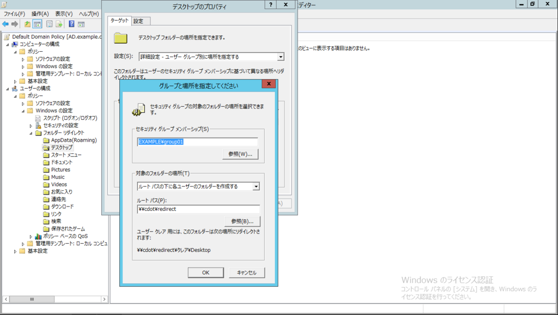Image resolution: width=558 pixels, height=315 pixels.
Task: Click the yellow folder icon in デスクトップのプロパティ
Action: click(120, 38)
